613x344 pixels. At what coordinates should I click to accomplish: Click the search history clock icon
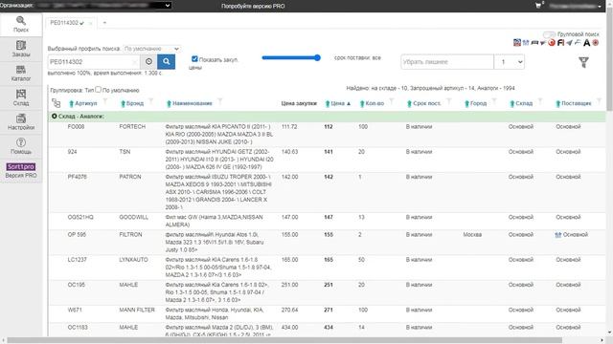148,61
